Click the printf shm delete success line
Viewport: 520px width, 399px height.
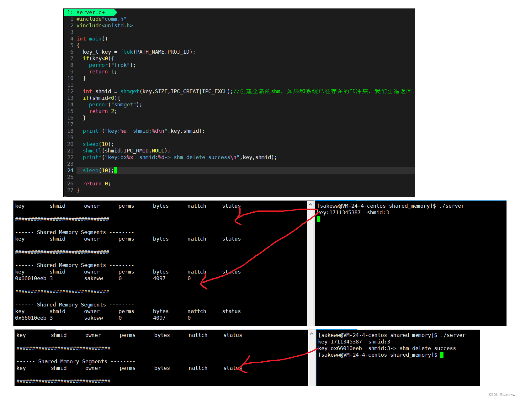click(180, 157)
